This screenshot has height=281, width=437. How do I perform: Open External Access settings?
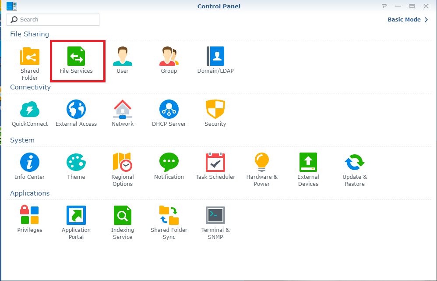pyautogui.click(x=76, y=110)
